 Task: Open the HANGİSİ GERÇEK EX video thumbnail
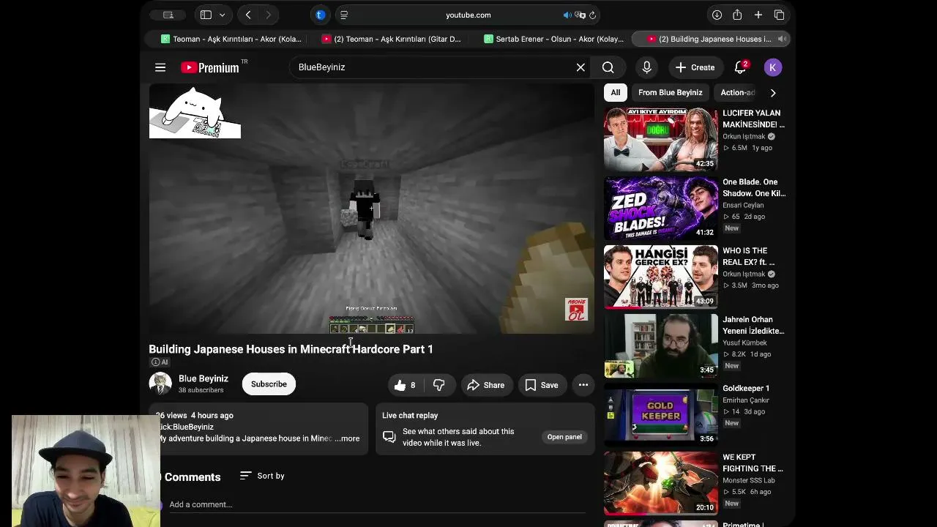pyautogui.click(x=661, y=277)
